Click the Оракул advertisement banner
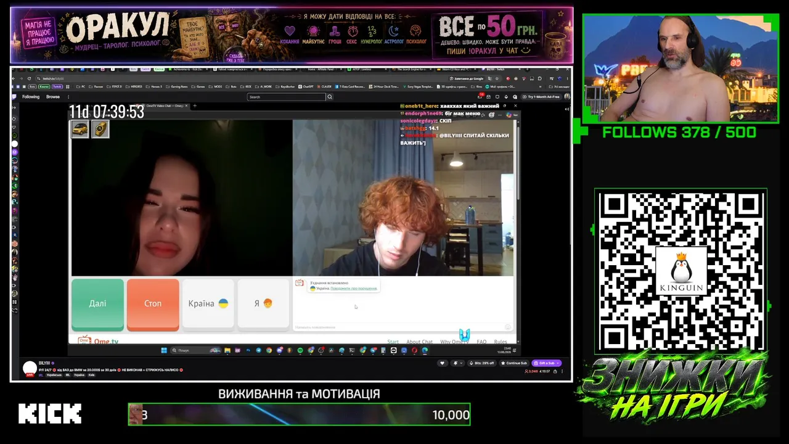Screen dimensions: 789x444 292,35
